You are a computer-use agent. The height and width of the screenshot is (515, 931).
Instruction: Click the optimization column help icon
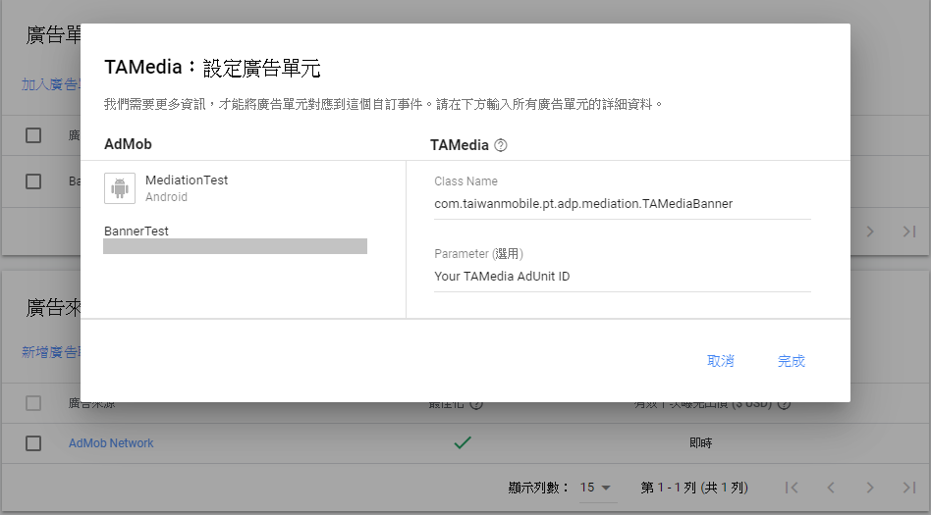click(x=476, y=404)
